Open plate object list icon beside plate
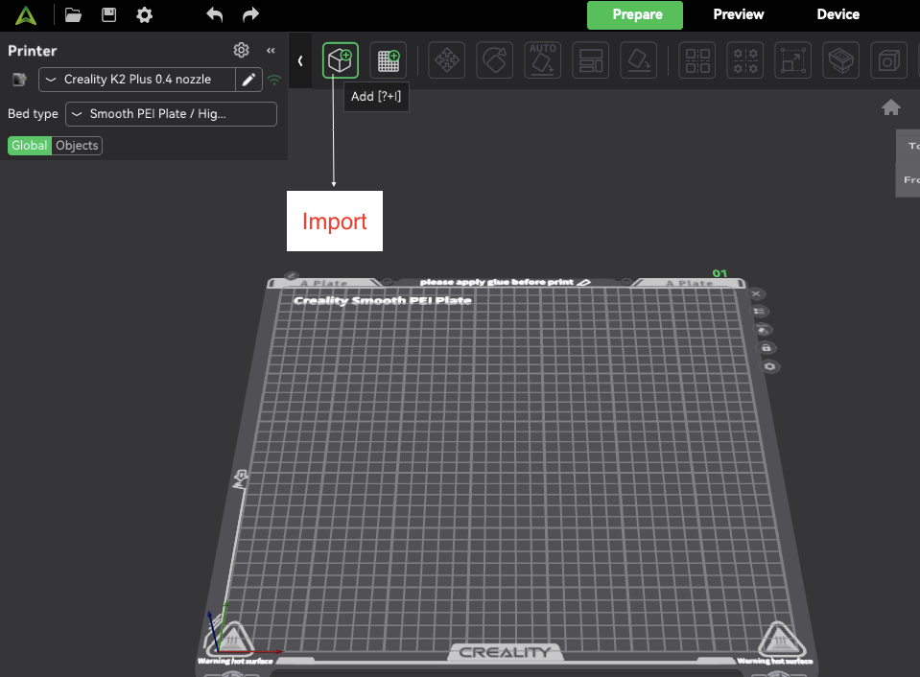 (759, 312)
